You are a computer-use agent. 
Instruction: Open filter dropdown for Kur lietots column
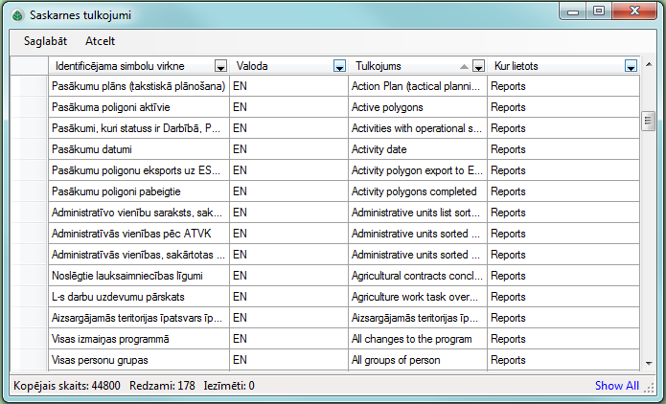pos(631,66)
